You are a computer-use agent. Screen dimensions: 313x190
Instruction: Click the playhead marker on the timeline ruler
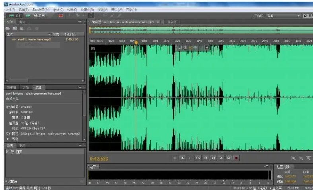tap(136, 42)
